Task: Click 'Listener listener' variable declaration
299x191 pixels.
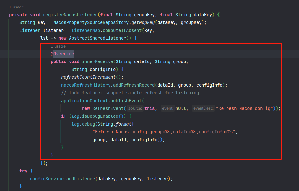Action: pos(42,30)
